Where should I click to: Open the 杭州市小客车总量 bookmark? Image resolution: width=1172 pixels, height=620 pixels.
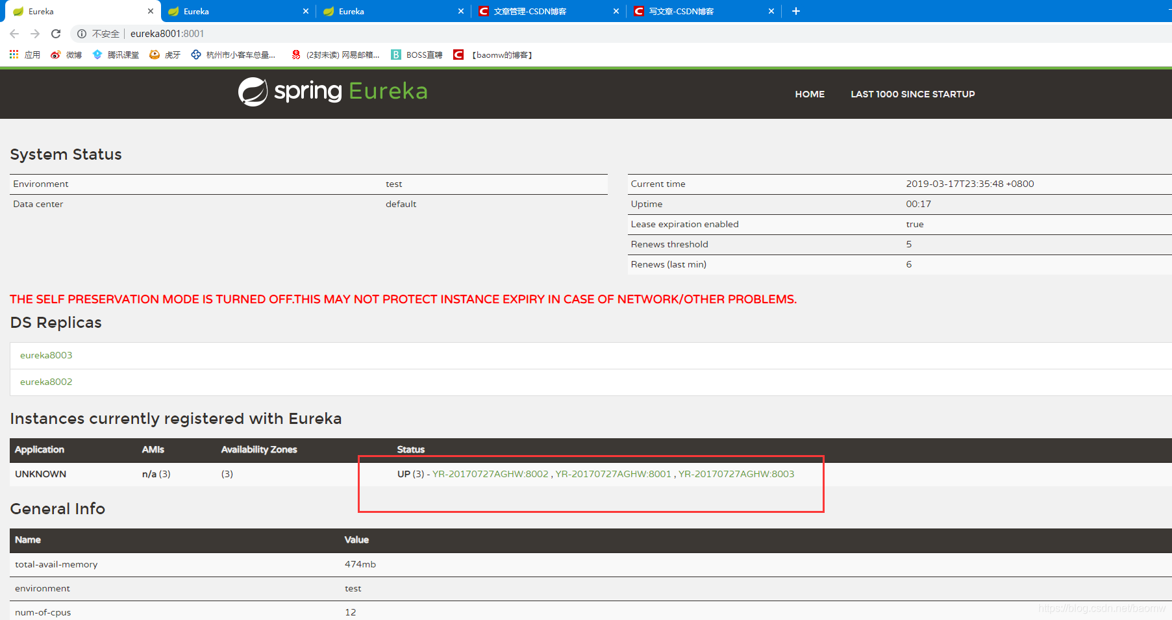coord(233,55)
